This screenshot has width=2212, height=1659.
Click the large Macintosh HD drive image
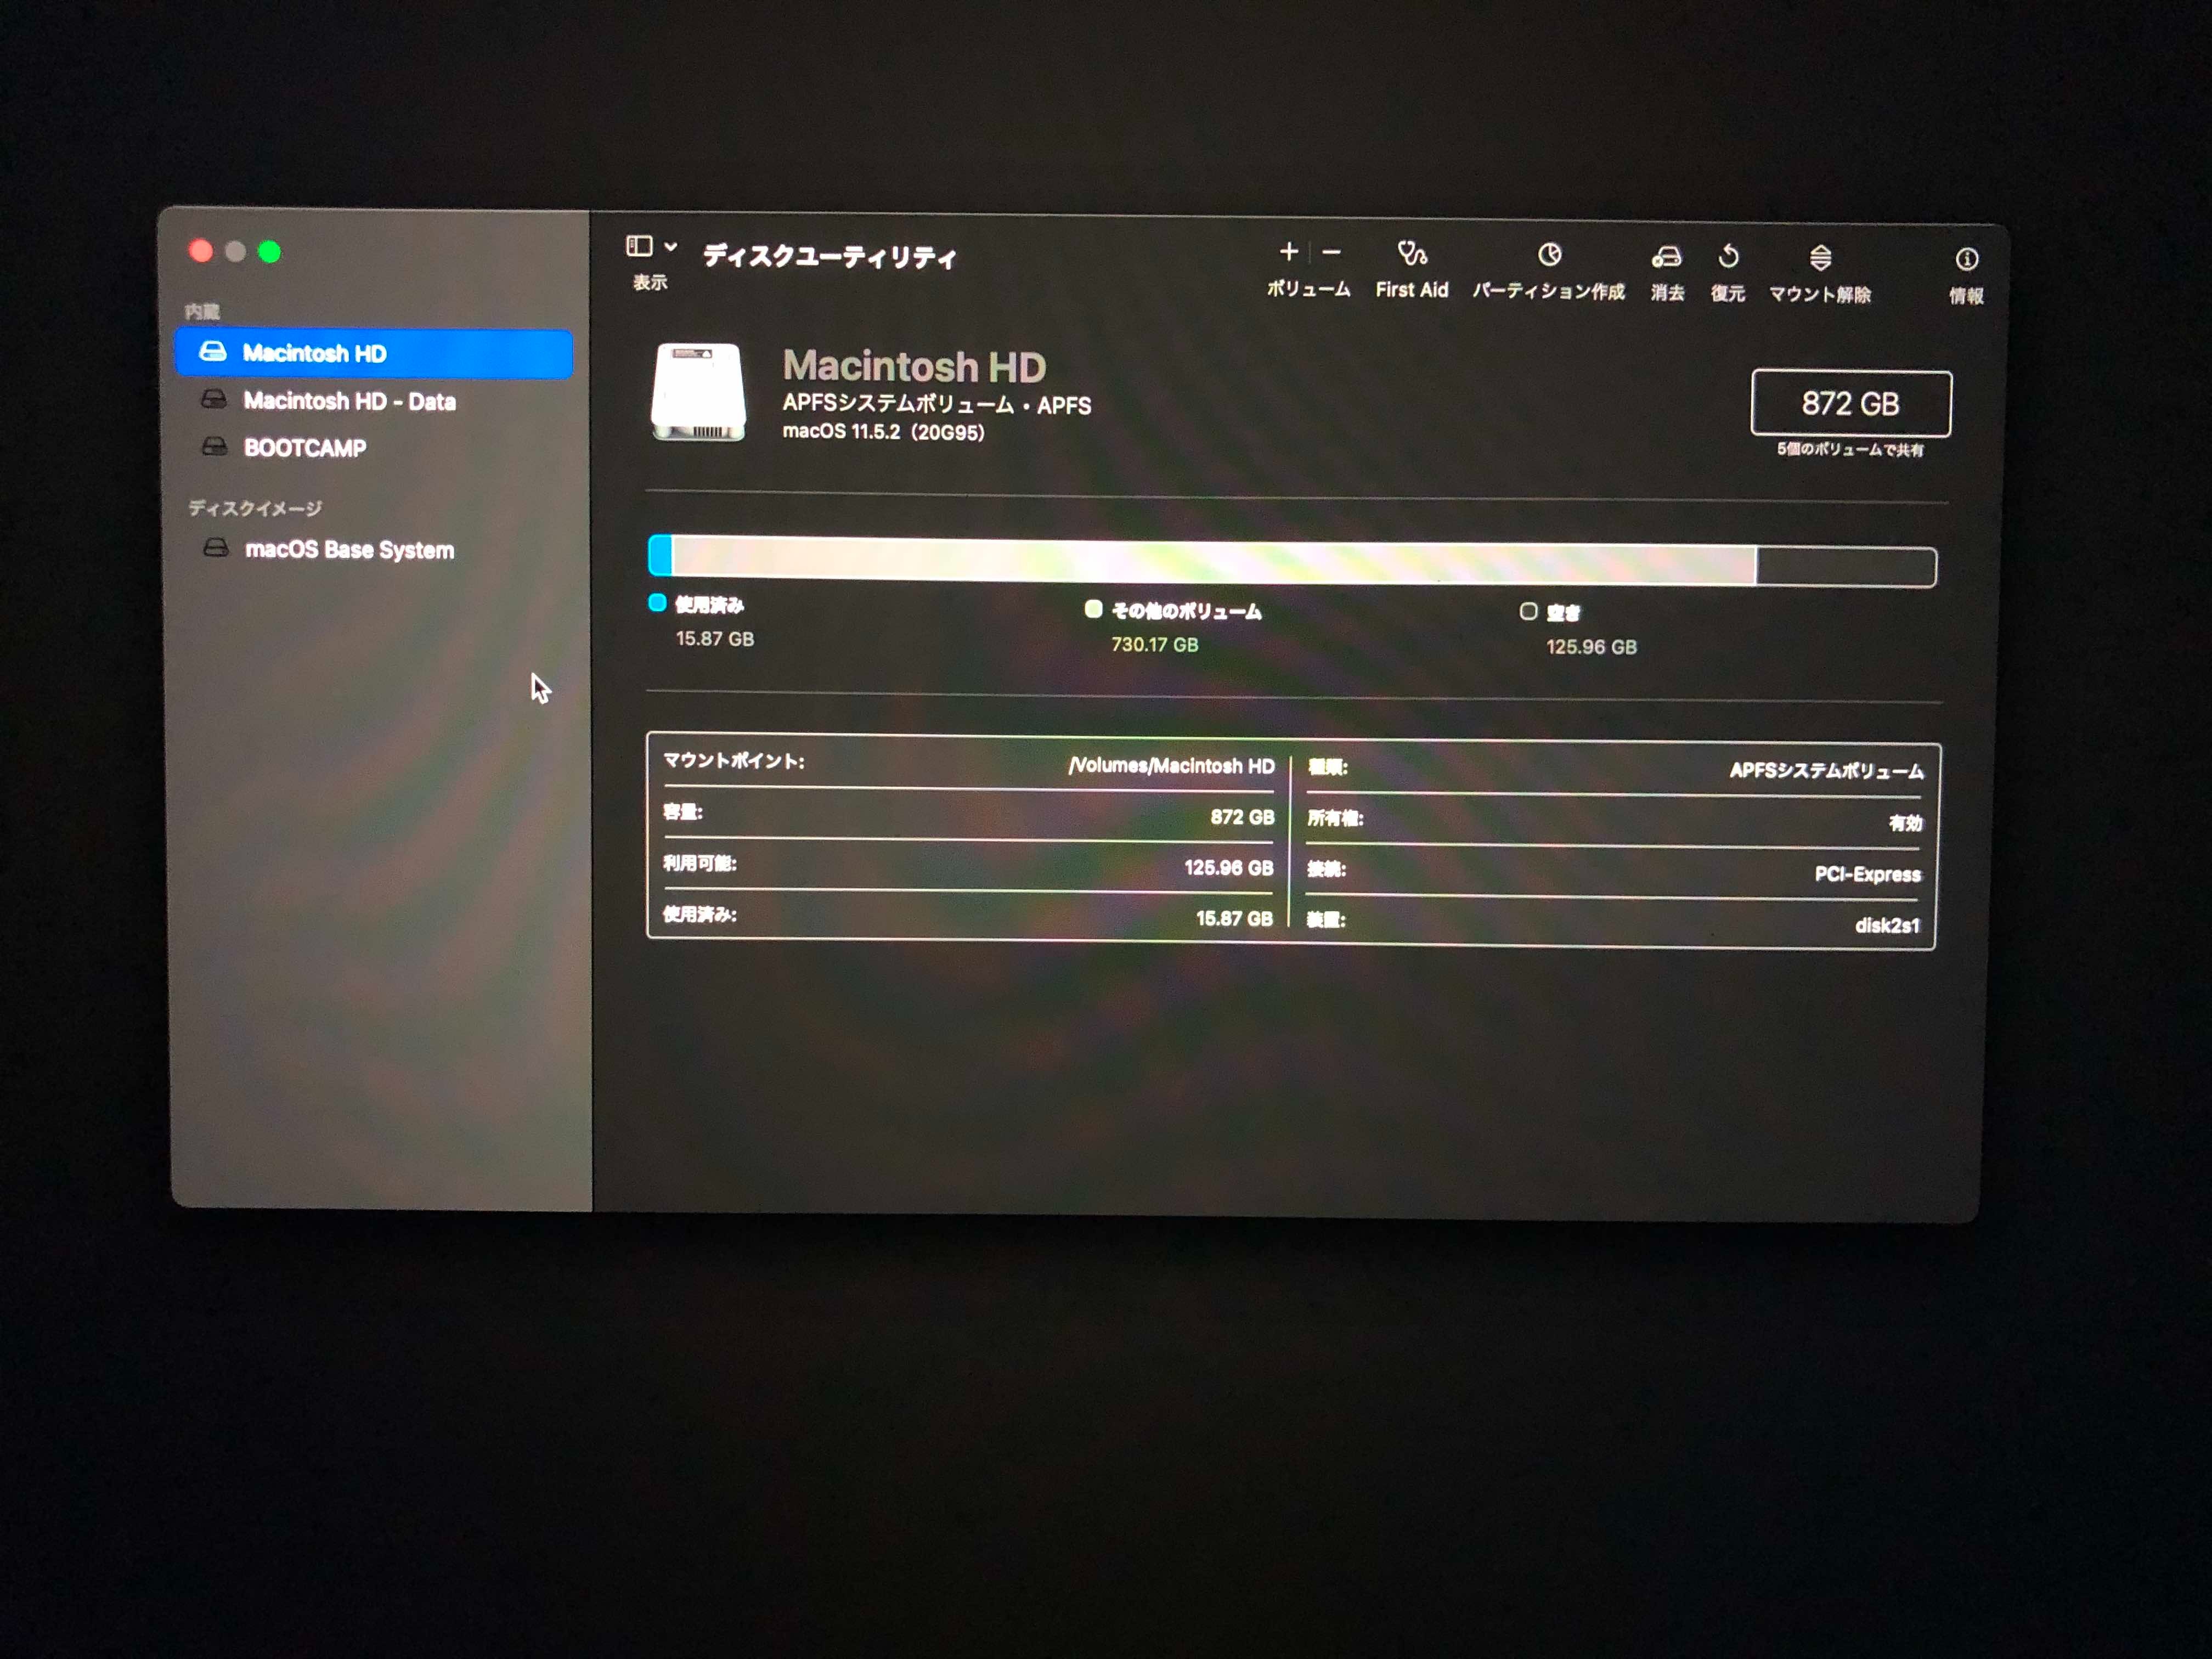698,392
